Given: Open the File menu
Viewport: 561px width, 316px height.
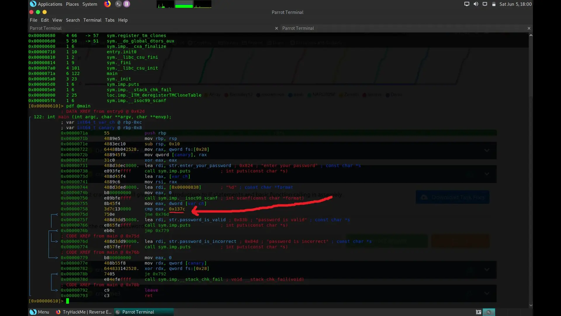Looking at the screenshot, I should pyautogui.click(x=34, y=20).
